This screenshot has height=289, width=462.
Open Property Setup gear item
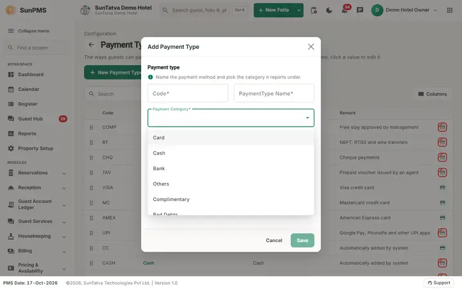point(37,148)
